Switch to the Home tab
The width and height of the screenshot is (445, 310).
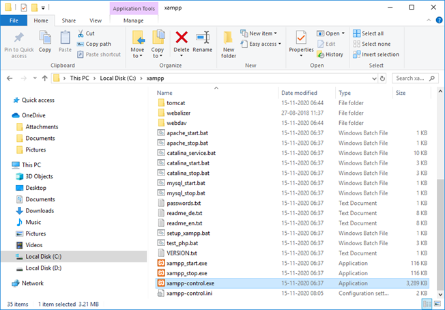tap(41, 20)
